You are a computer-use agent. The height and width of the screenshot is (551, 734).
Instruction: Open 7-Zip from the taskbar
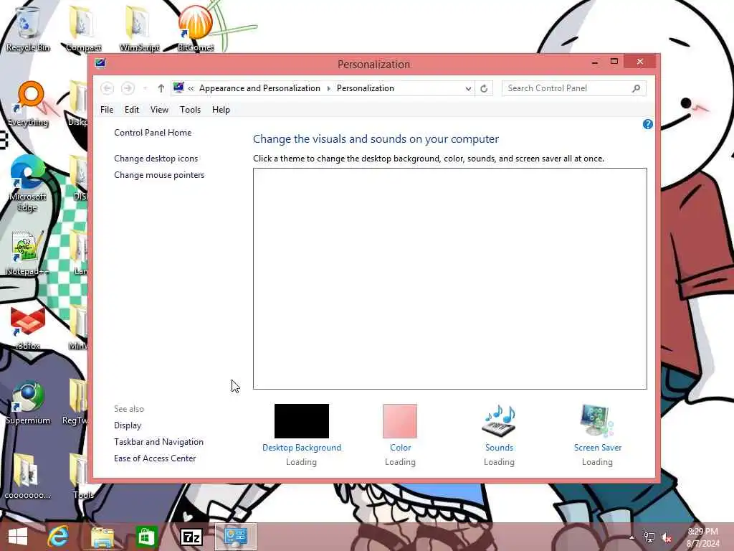pyautogui.click(x=191, y=537)
